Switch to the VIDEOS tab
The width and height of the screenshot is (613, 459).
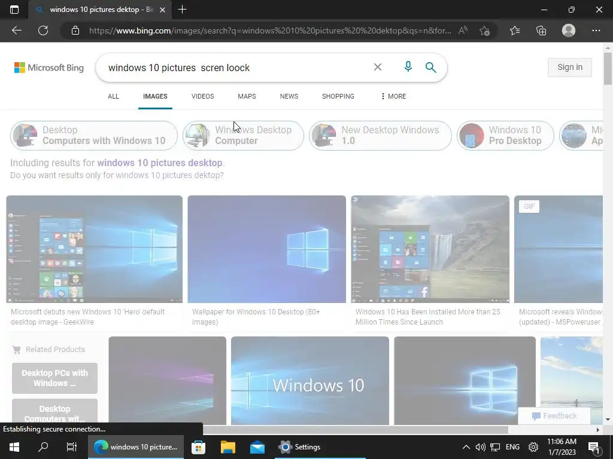[x=202, y=96]
